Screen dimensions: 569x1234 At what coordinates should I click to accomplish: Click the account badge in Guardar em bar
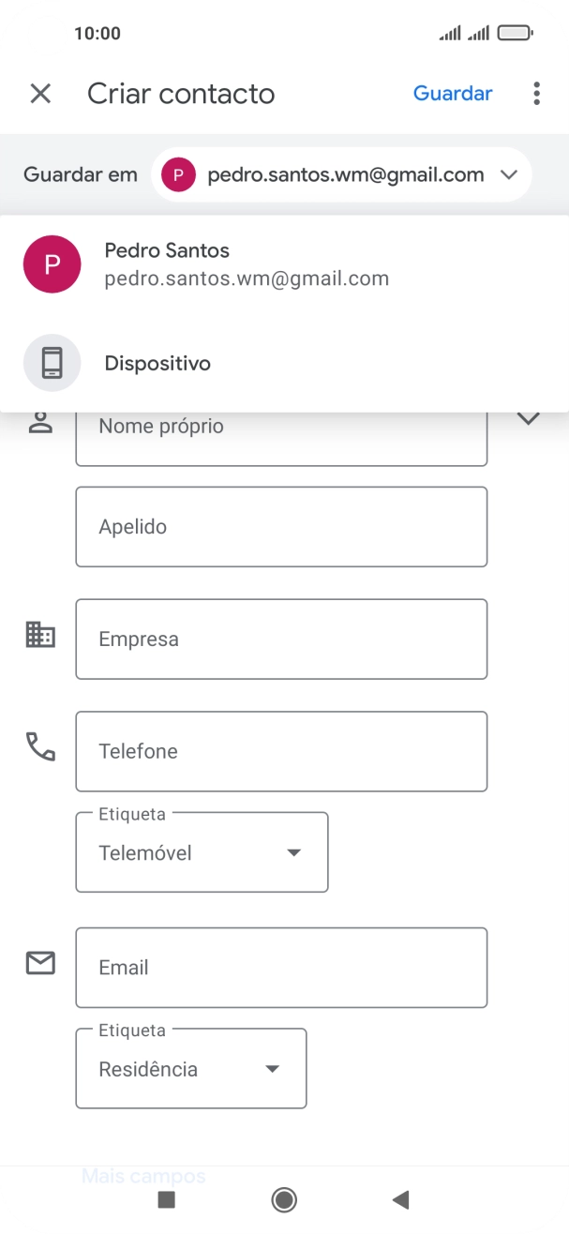pos(177,174)
